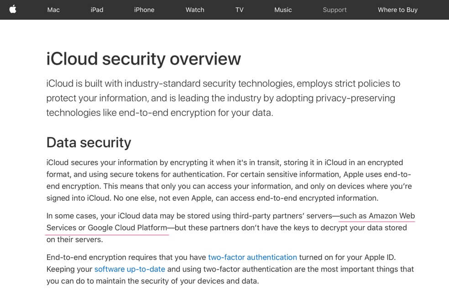Click the sentence 'on their servers.'

pos(75,239)
